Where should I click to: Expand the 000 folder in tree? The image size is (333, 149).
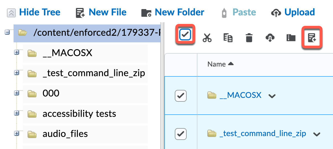(x=17, y=93)
